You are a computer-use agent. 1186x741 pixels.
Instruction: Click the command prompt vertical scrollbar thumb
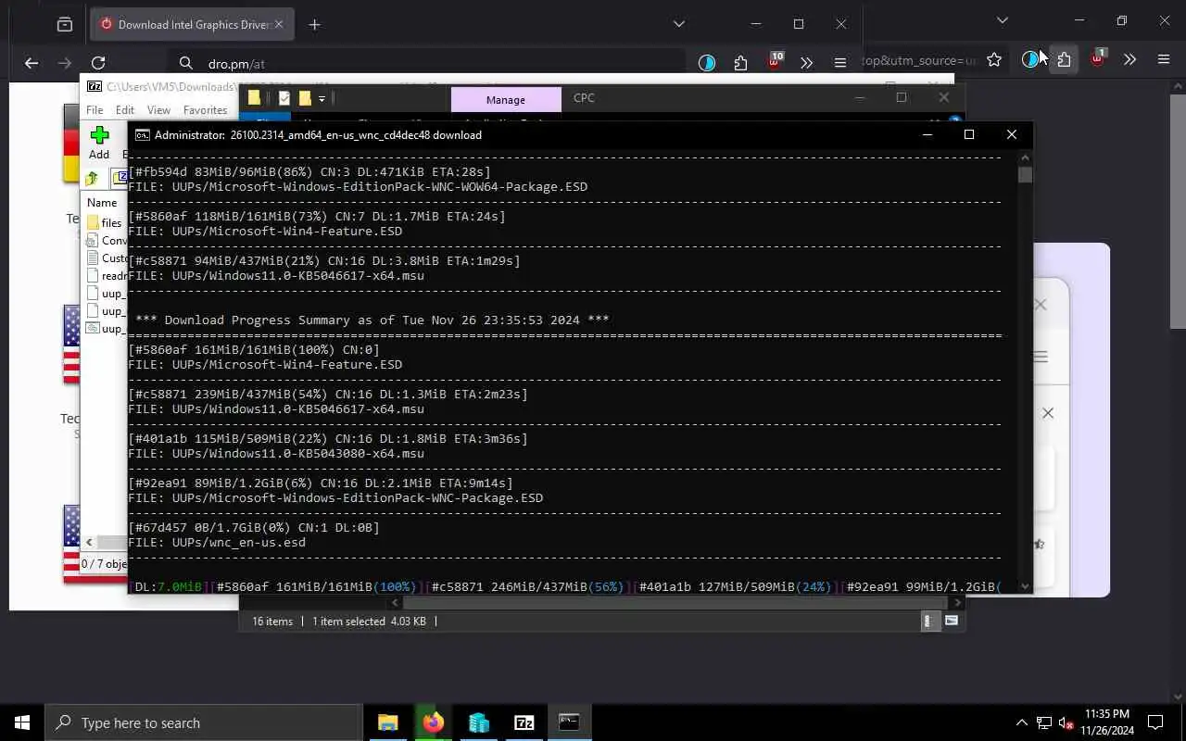pyautogui.click(x=1025, y=175)
